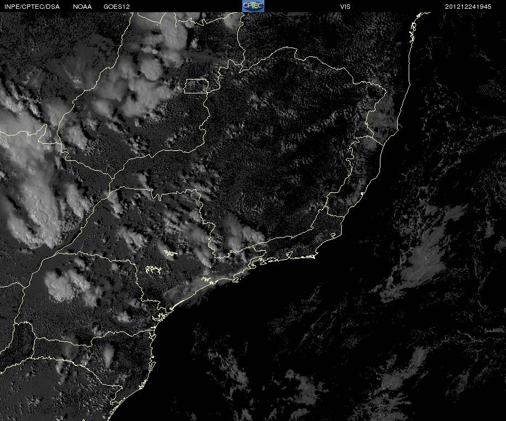Click the VIS channel label
This screenshot has width=506, height=421.
(x=345, y=7)
